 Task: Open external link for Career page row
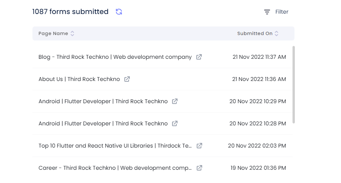199,168
